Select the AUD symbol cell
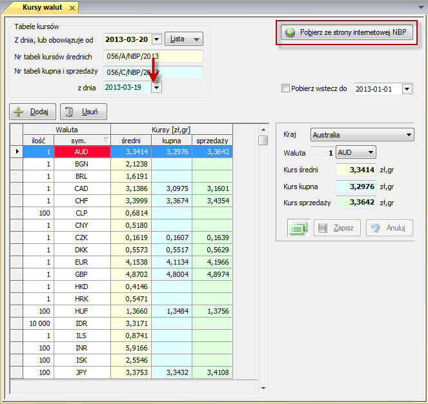The height and width of the screenshot is (404, 428). pyautogui.click(x=83, y=152)
